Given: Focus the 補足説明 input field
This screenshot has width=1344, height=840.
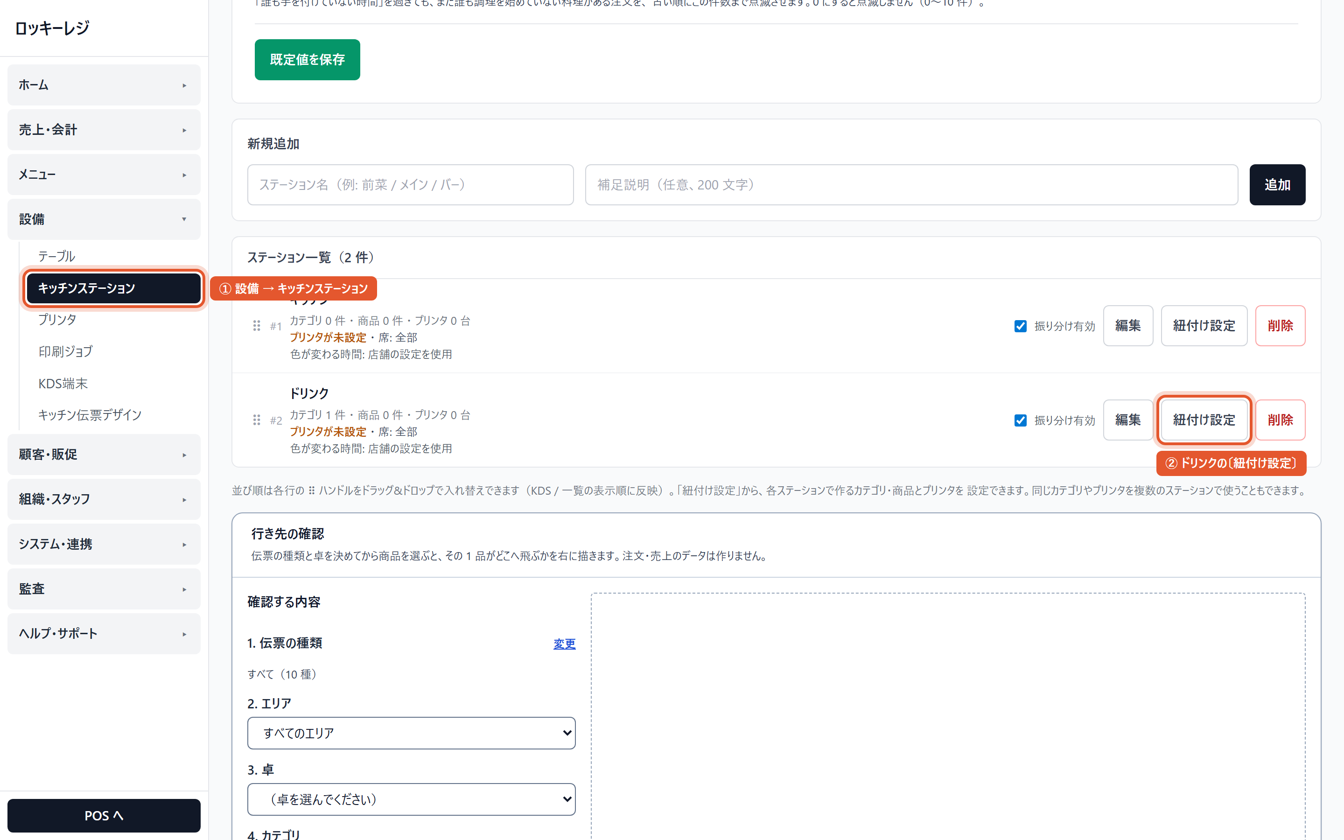Looking at the screenshot, I should [x=911, y=185].
